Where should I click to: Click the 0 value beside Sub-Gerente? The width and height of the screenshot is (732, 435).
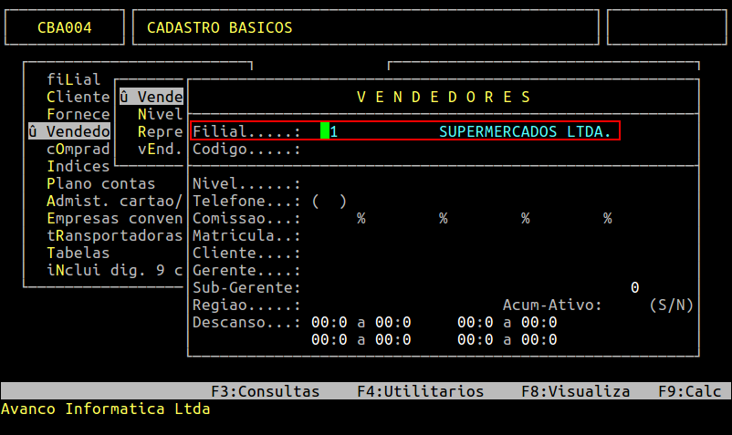click(x=634, y=287)
